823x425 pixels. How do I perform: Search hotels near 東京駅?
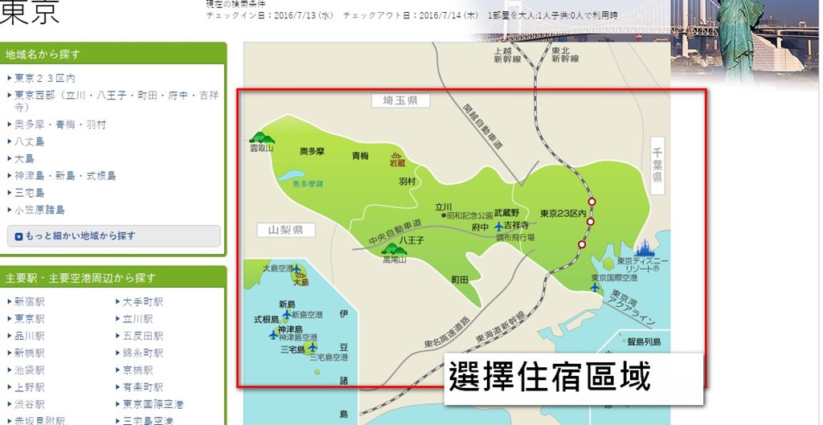coord(30,318)
